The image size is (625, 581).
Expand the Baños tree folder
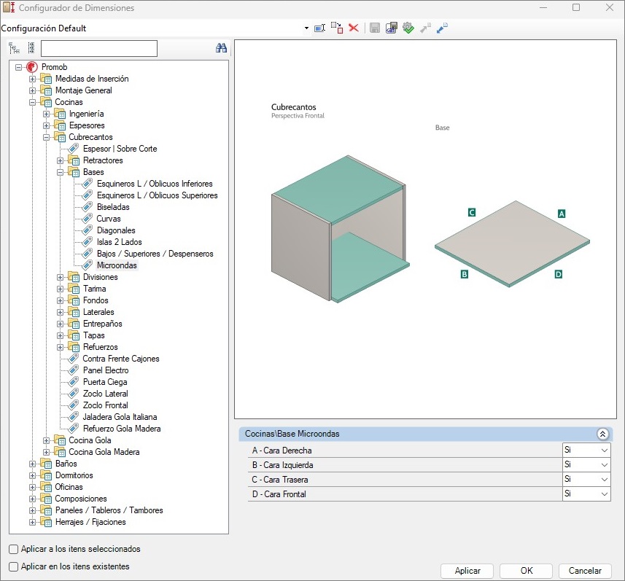[x=33, y=464]
